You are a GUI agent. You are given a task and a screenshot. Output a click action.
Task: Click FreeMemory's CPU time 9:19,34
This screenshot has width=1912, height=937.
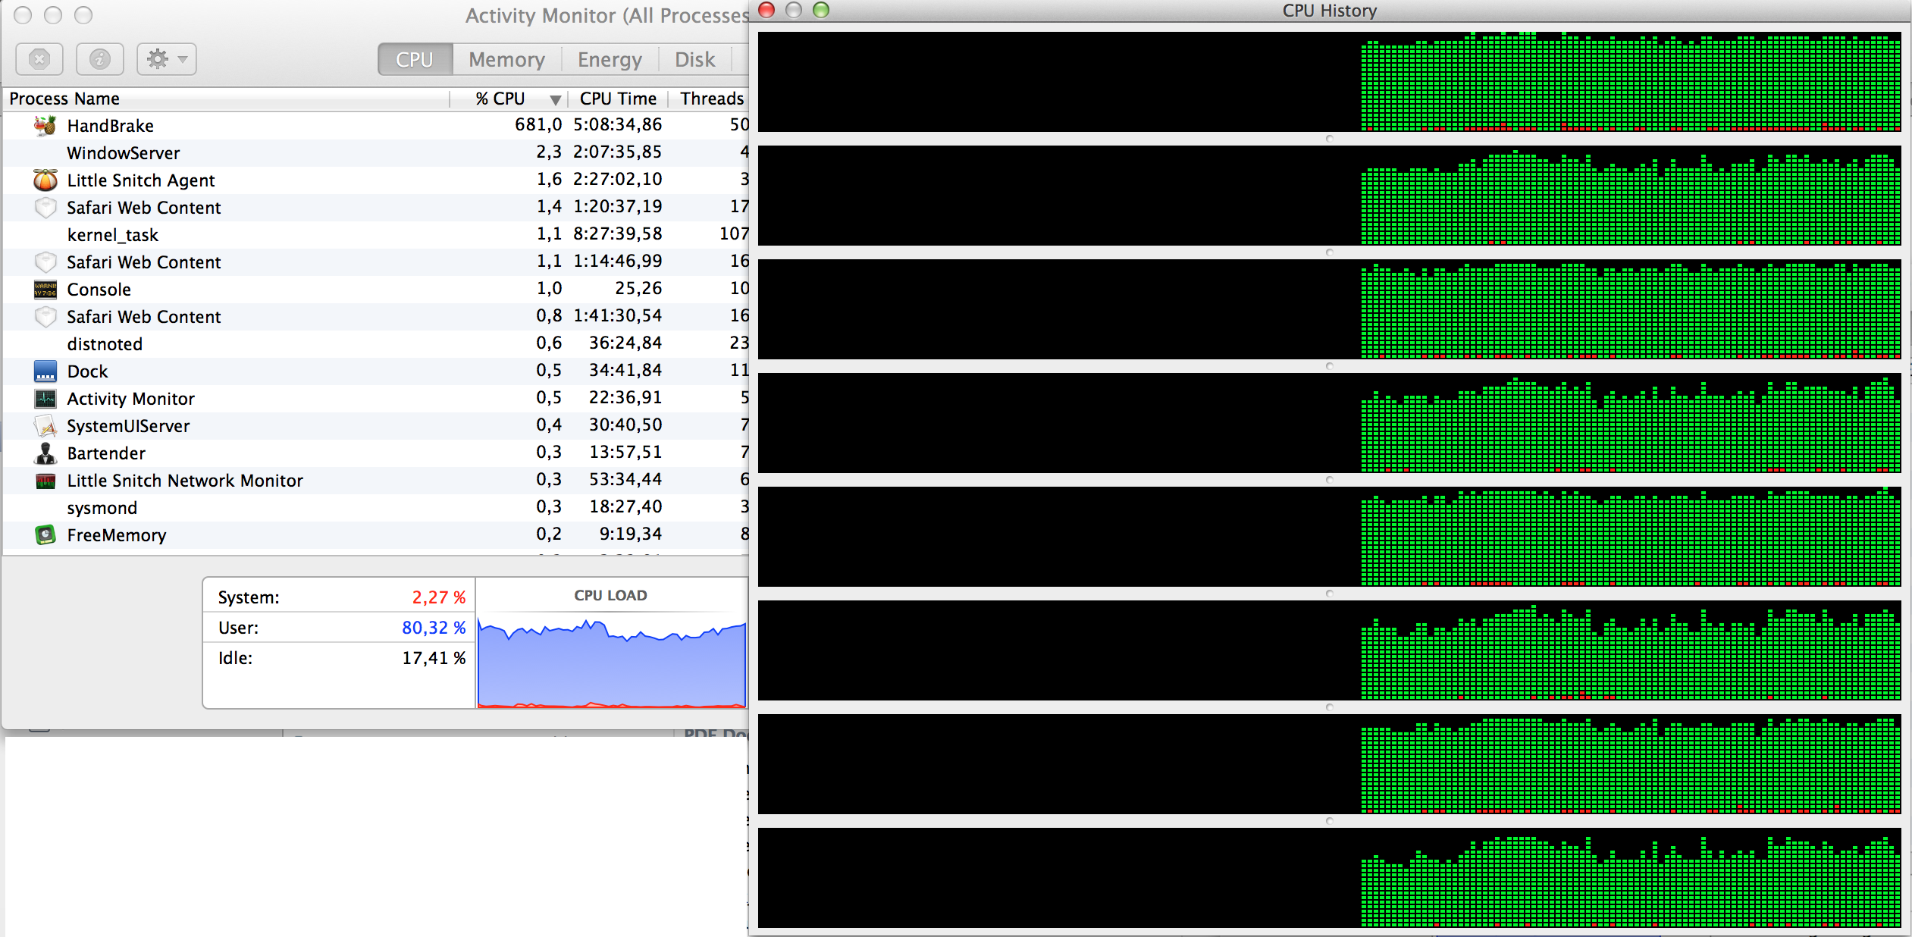pos(631,534)
